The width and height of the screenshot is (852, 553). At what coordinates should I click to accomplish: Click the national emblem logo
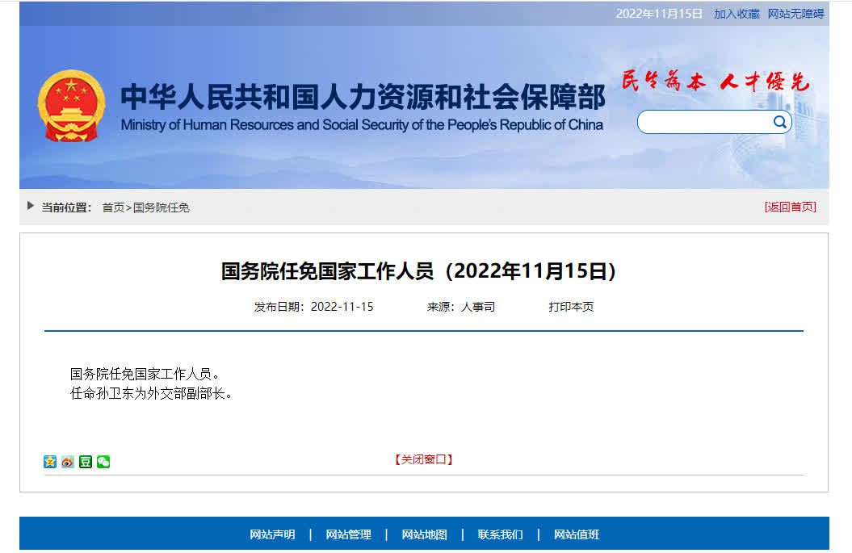(x=71, y=106)
